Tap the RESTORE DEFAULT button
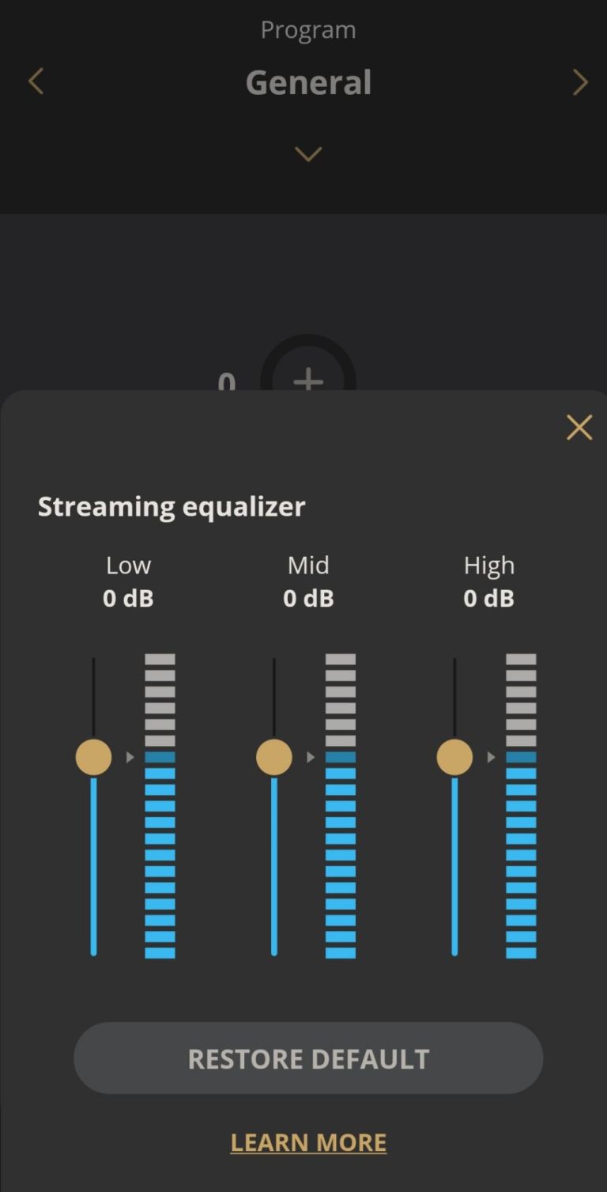The image size is (607, 1192). tap(308, 1058)
